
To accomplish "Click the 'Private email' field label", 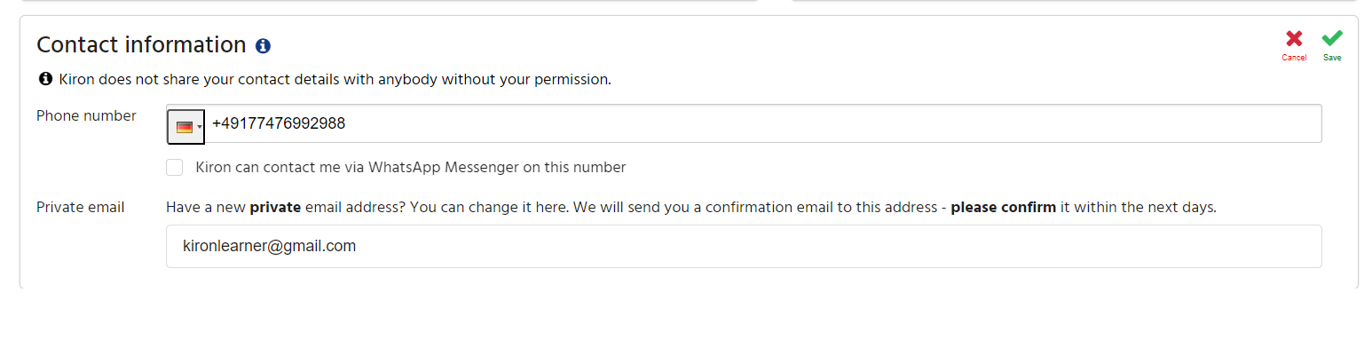I will pos(81,207).
